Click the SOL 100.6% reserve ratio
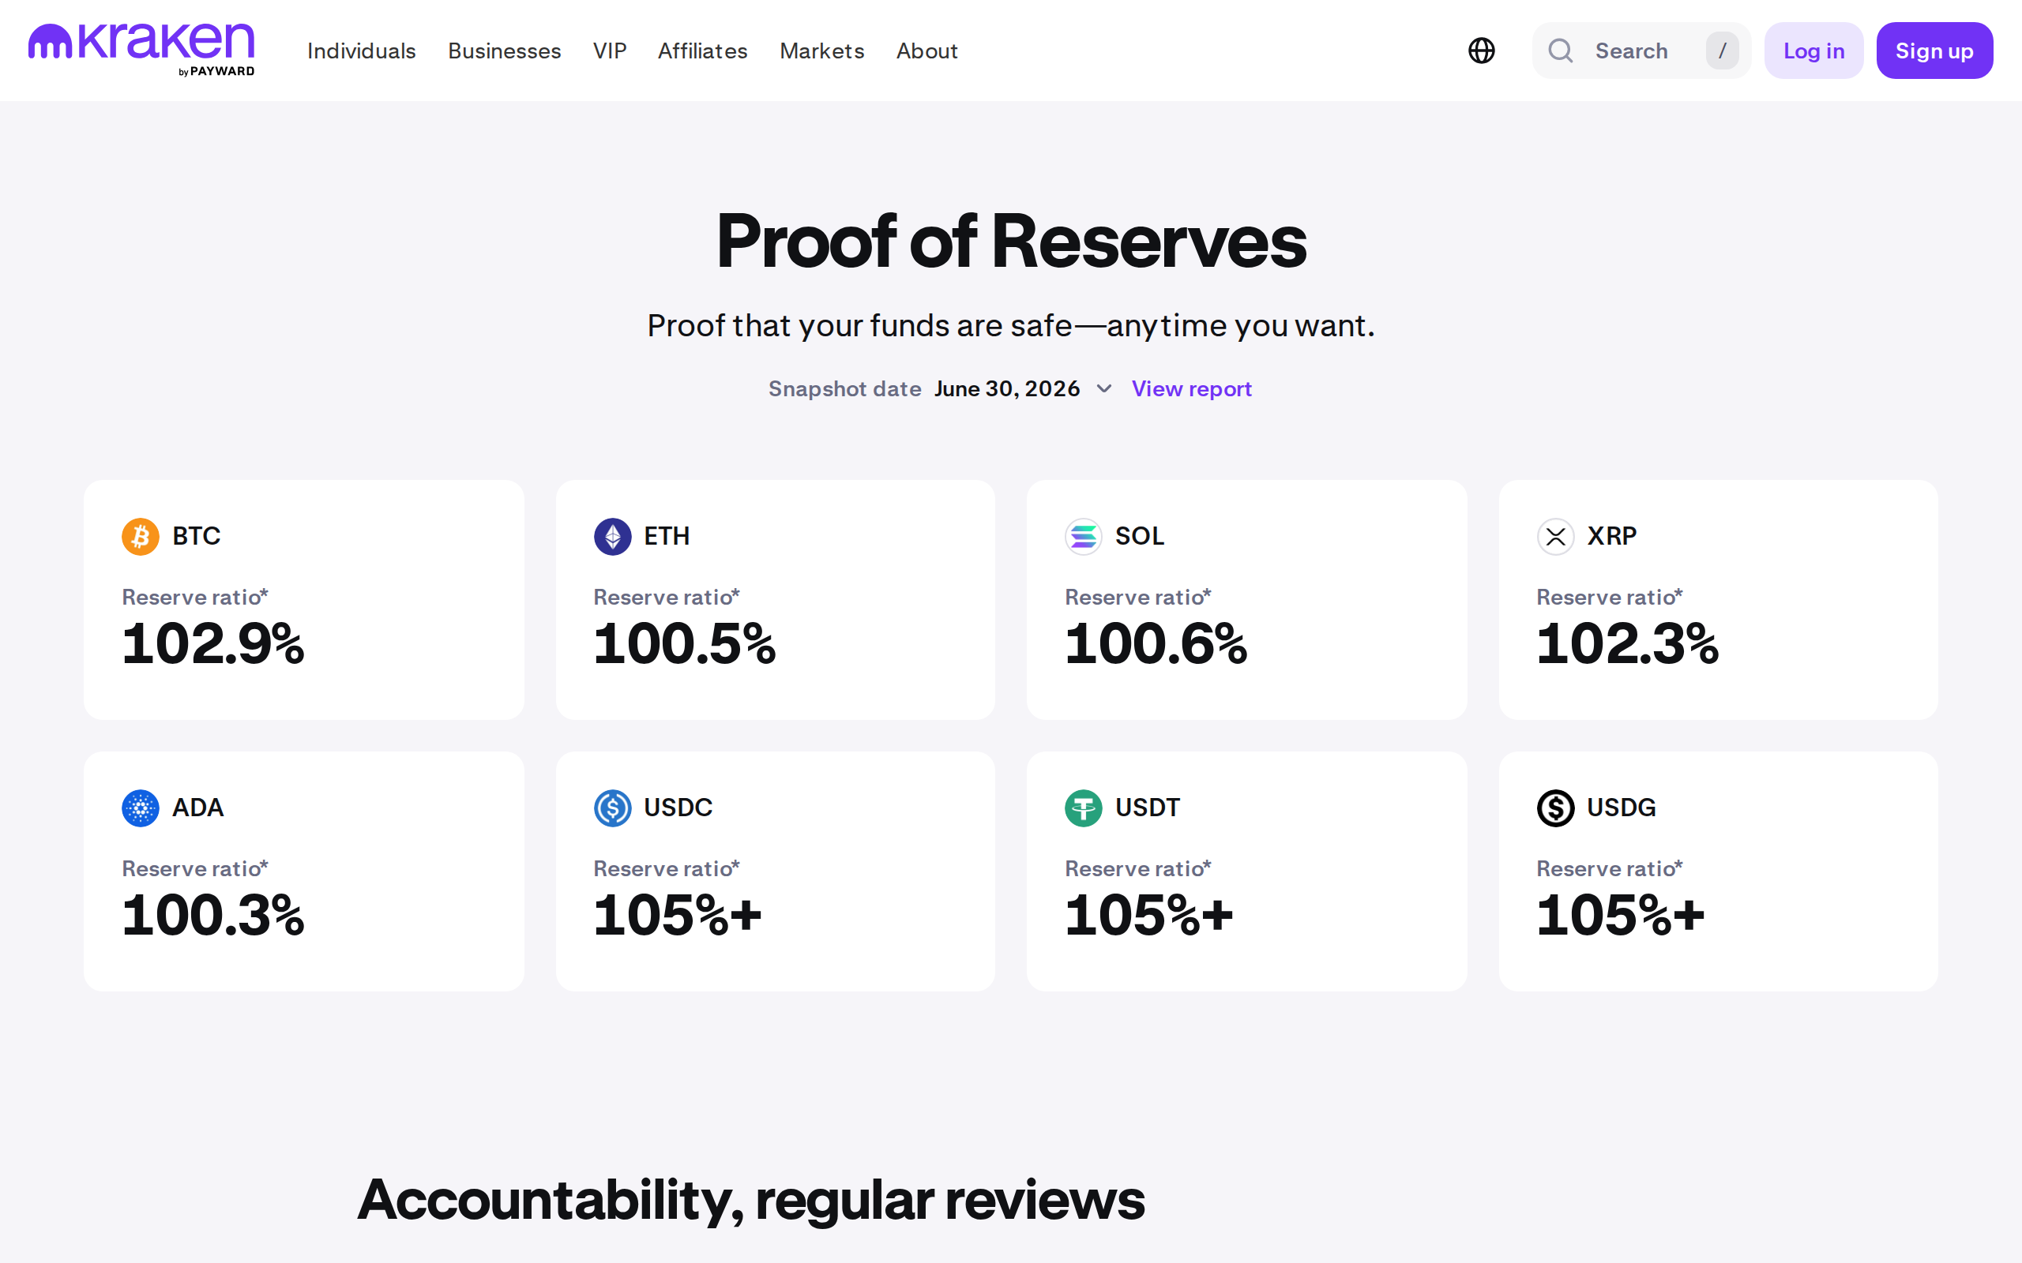 [x=1156, y=644]
